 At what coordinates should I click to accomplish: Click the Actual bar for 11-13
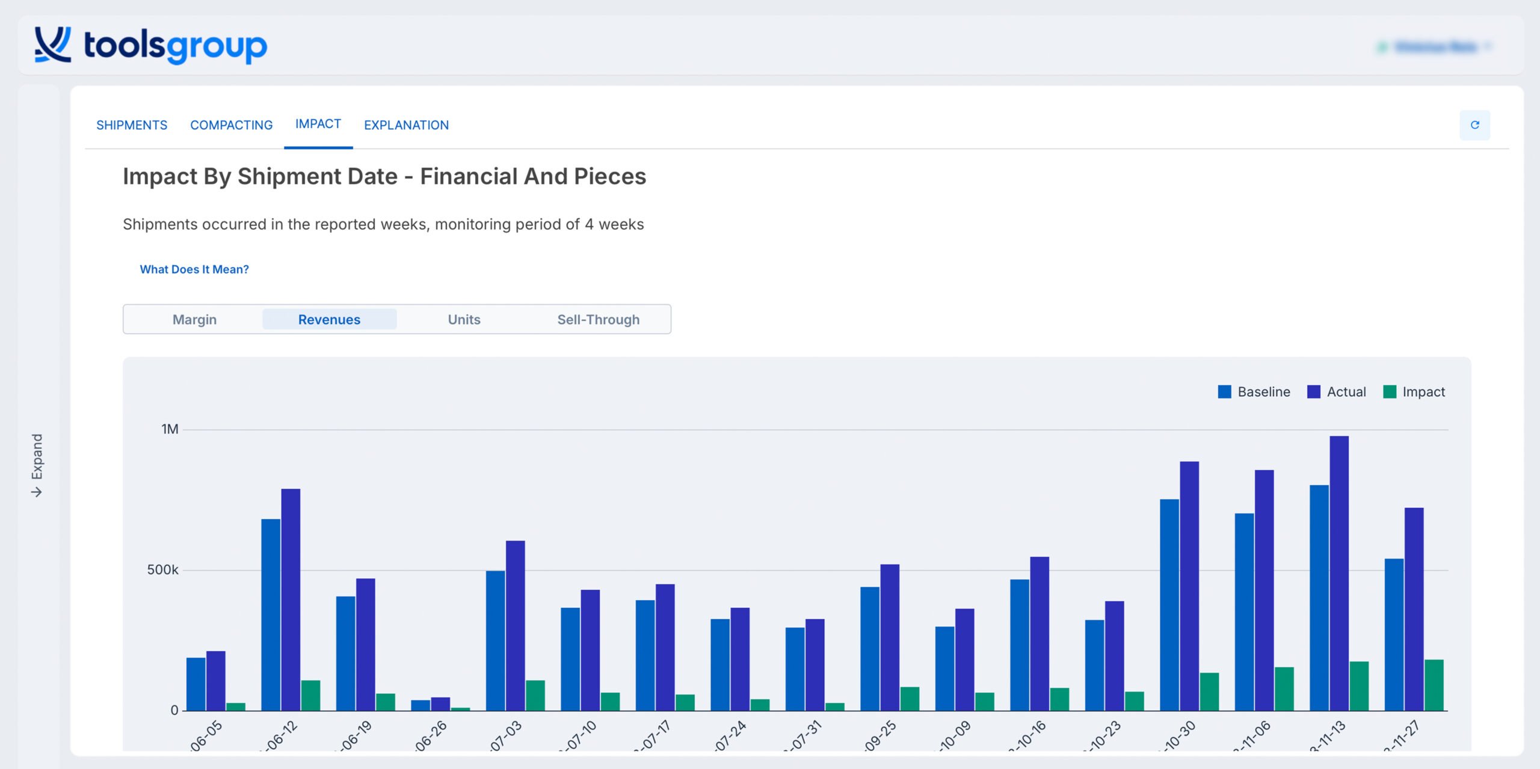(x=1339, y=573)
